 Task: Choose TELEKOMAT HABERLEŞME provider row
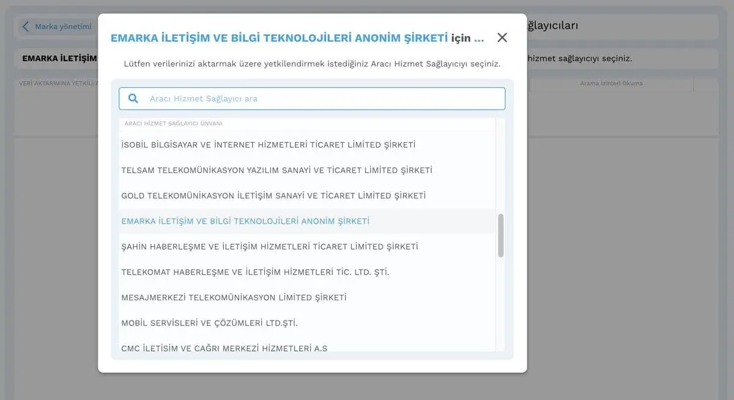[307, 272]
